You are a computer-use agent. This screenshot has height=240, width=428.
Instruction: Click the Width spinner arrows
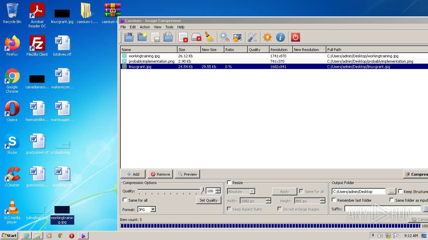(268, 201)
